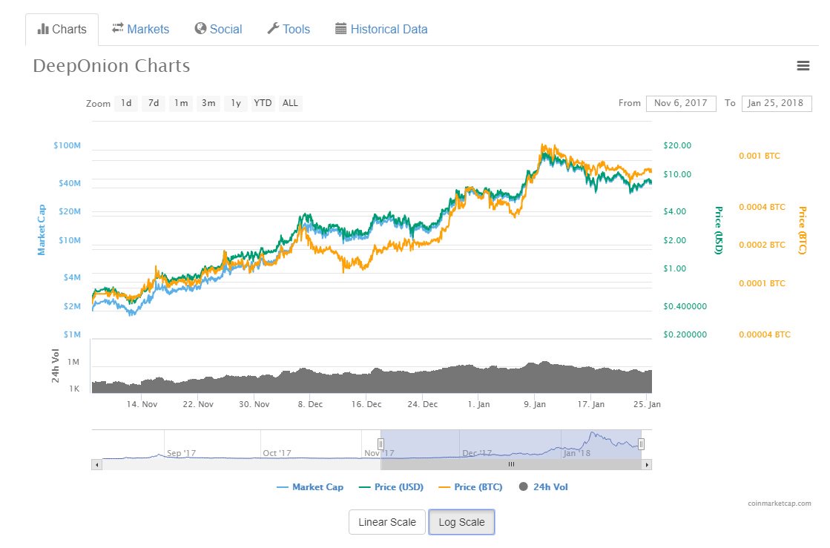Screen dimensions: 830x548
Task: Click the 0.0001 BTC axis label
Action: (x=763, y=283)
